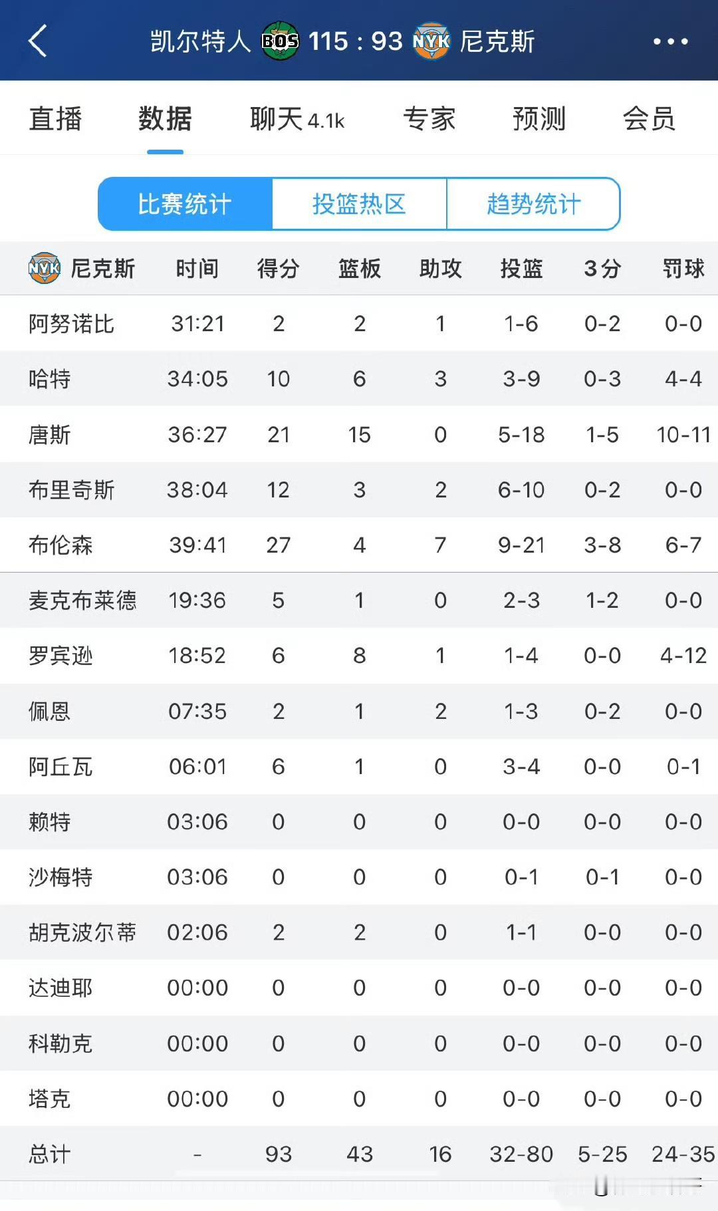Tap the NYK logo beside 尼克斯 table header
The height and width of the screenshot is (1211, 718).
pos(45,268)
